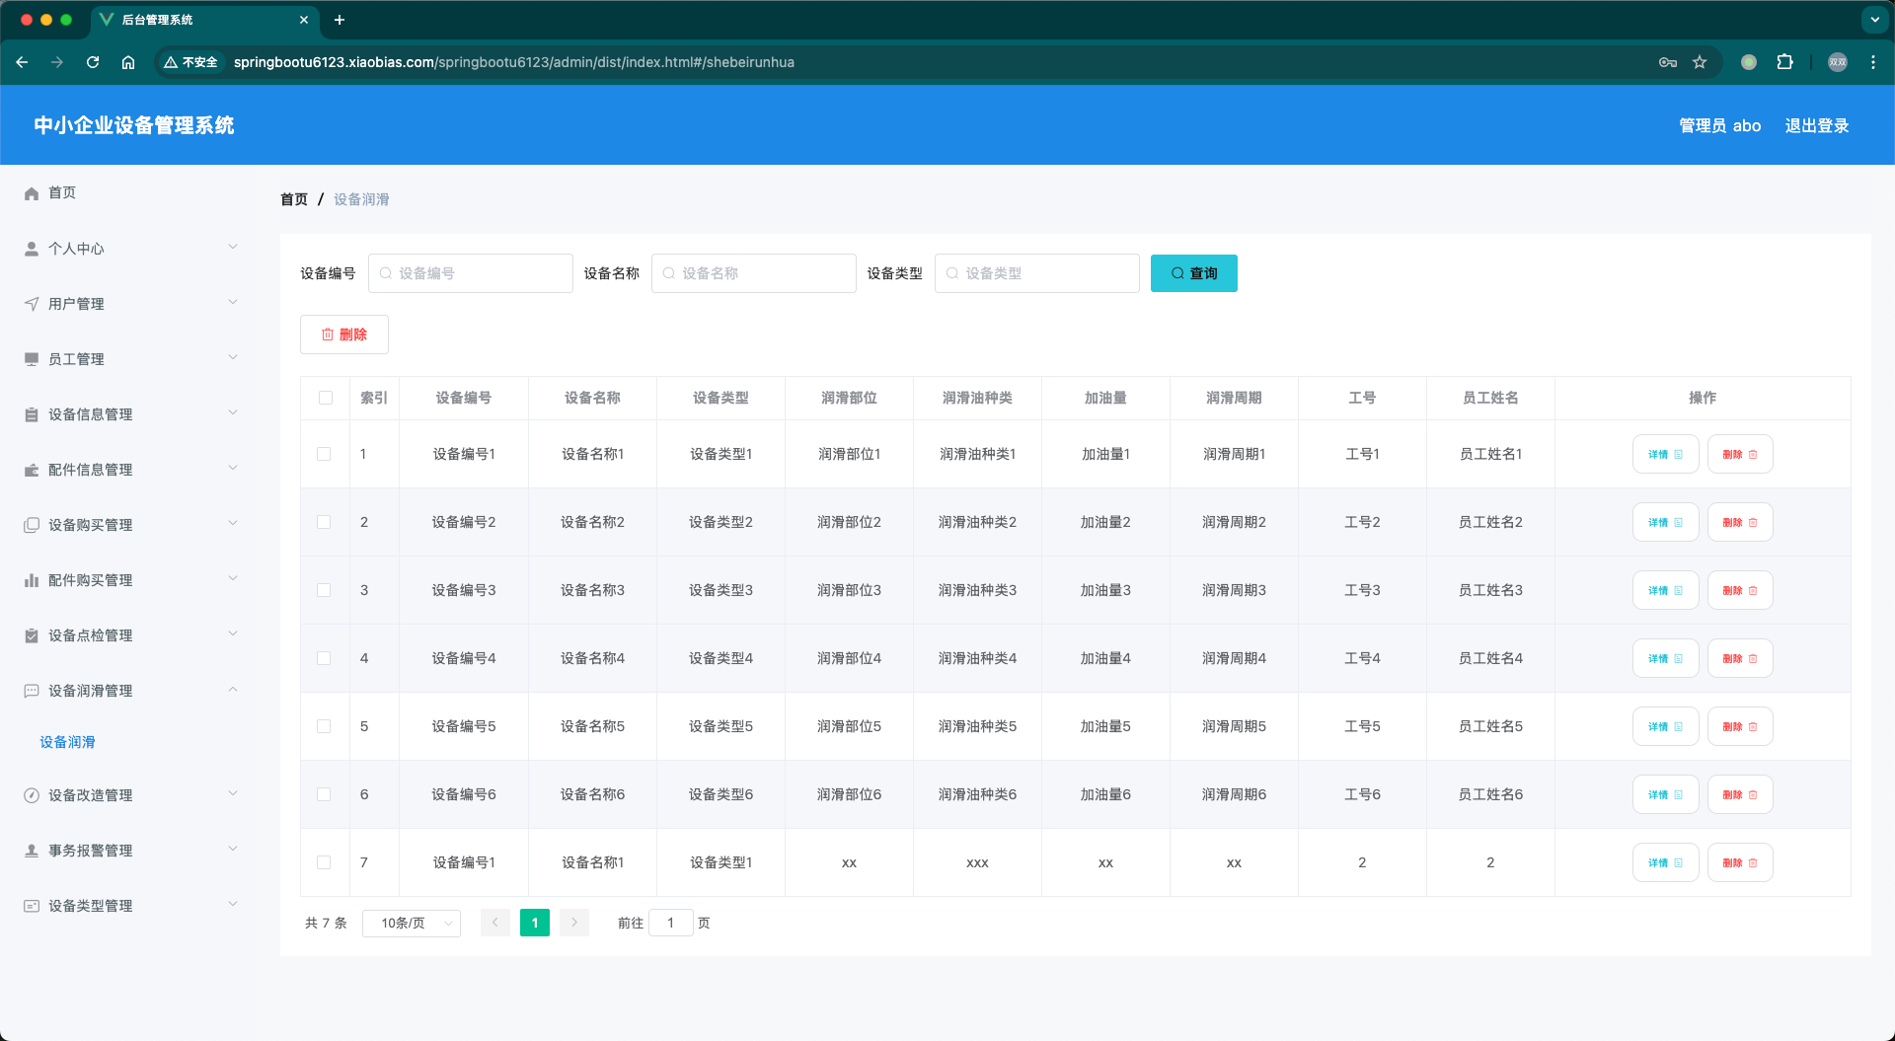1895x1041 pixels.
Task: Click the compass icon for 设备改造管理
Action: point(32,795)
